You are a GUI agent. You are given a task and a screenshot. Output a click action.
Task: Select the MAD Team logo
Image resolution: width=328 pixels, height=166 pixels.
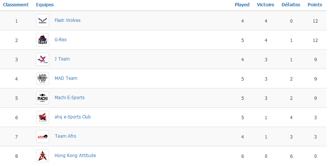tap(42, 78)
